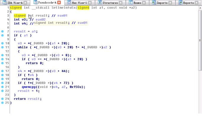Click 'if ( !v4 )' on line 18
The width and height of the screenshot is (202, 117).
(27, 75)
